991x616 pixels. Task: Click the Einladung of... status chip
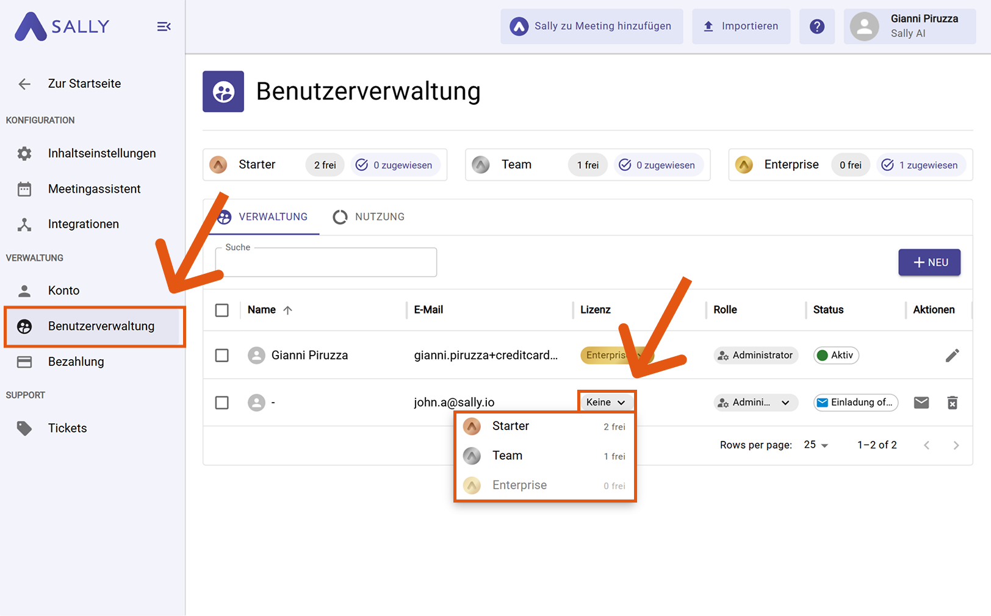pos(856,403)
